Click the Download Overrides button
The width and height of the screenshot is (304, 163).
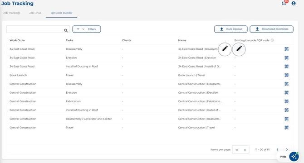coord(271,29)
